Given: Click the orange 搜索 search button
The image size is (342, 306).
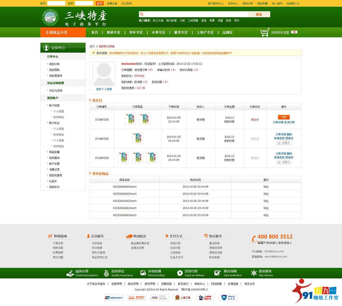Looking at the screenshot, I should click(x=259, y=14).
